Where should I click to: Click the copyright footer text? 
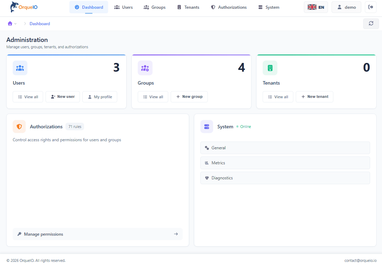point(36,260)
